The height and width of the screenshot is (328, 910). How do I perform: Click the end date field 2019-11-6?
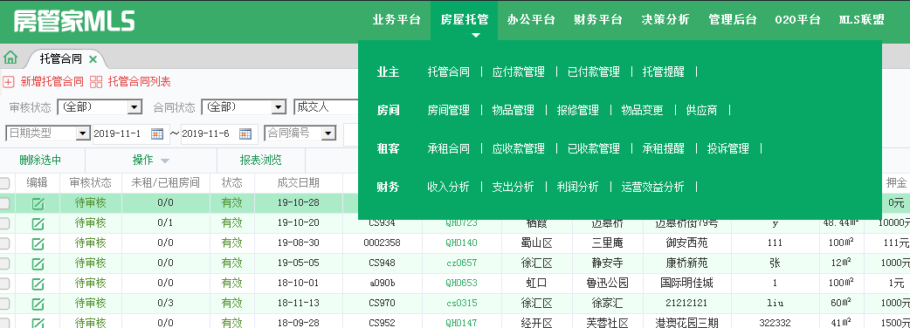click(x=210, y=133)
